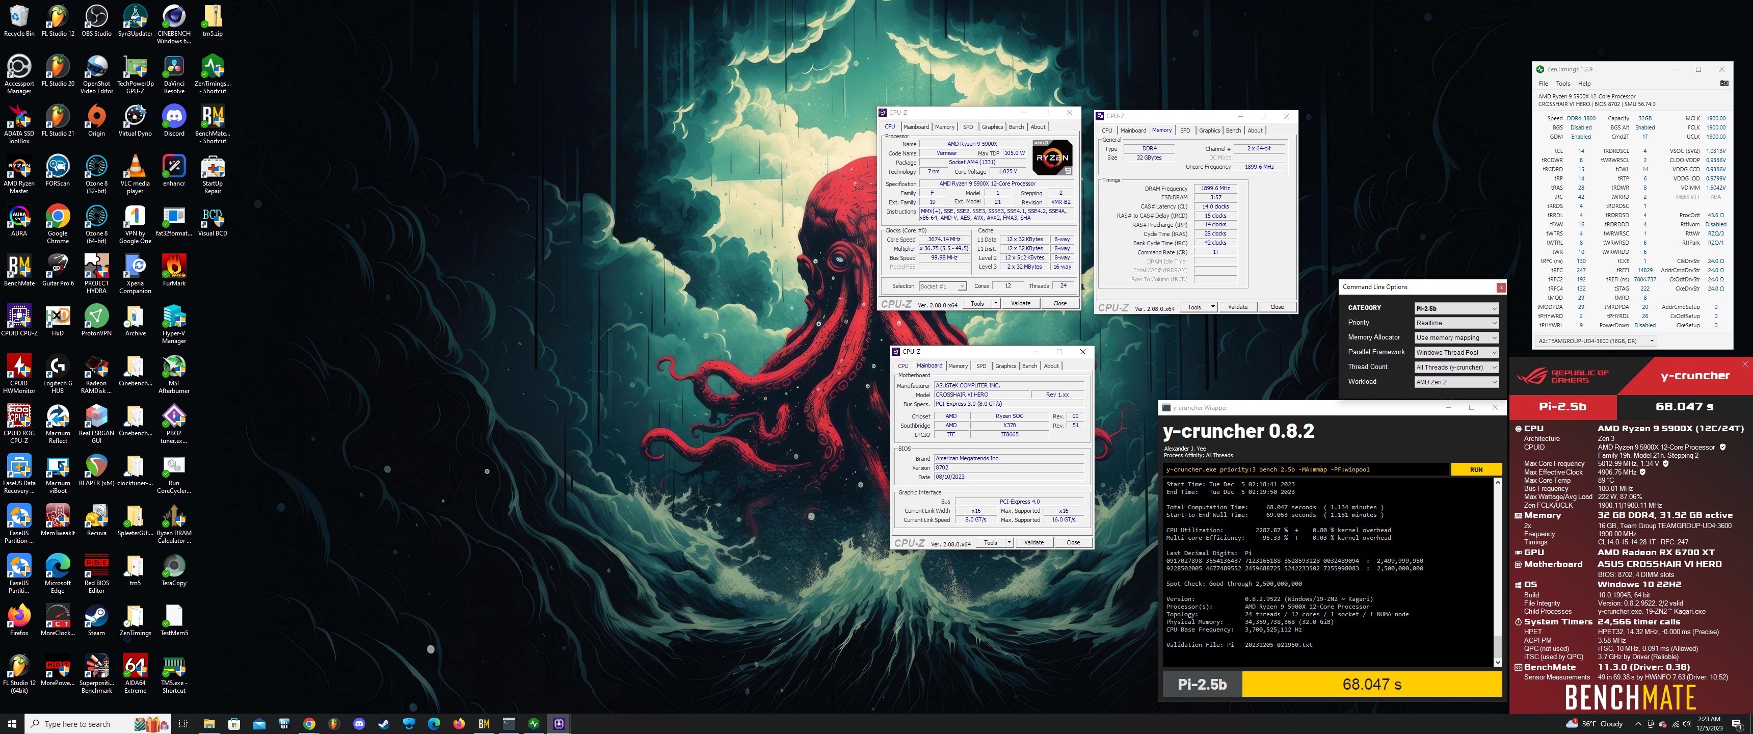Open the Priority dropdown set to Realtime
1753x734 pixels.
click(1456, 323)
